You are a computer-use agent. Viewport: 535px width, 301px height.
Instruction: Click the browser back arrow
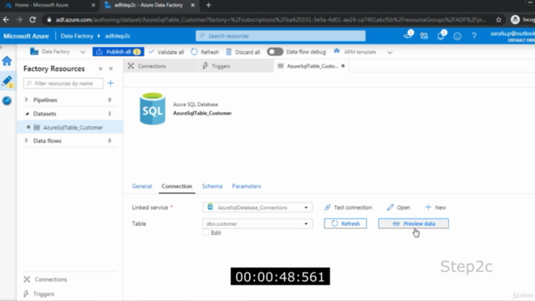tap(6, 20)
